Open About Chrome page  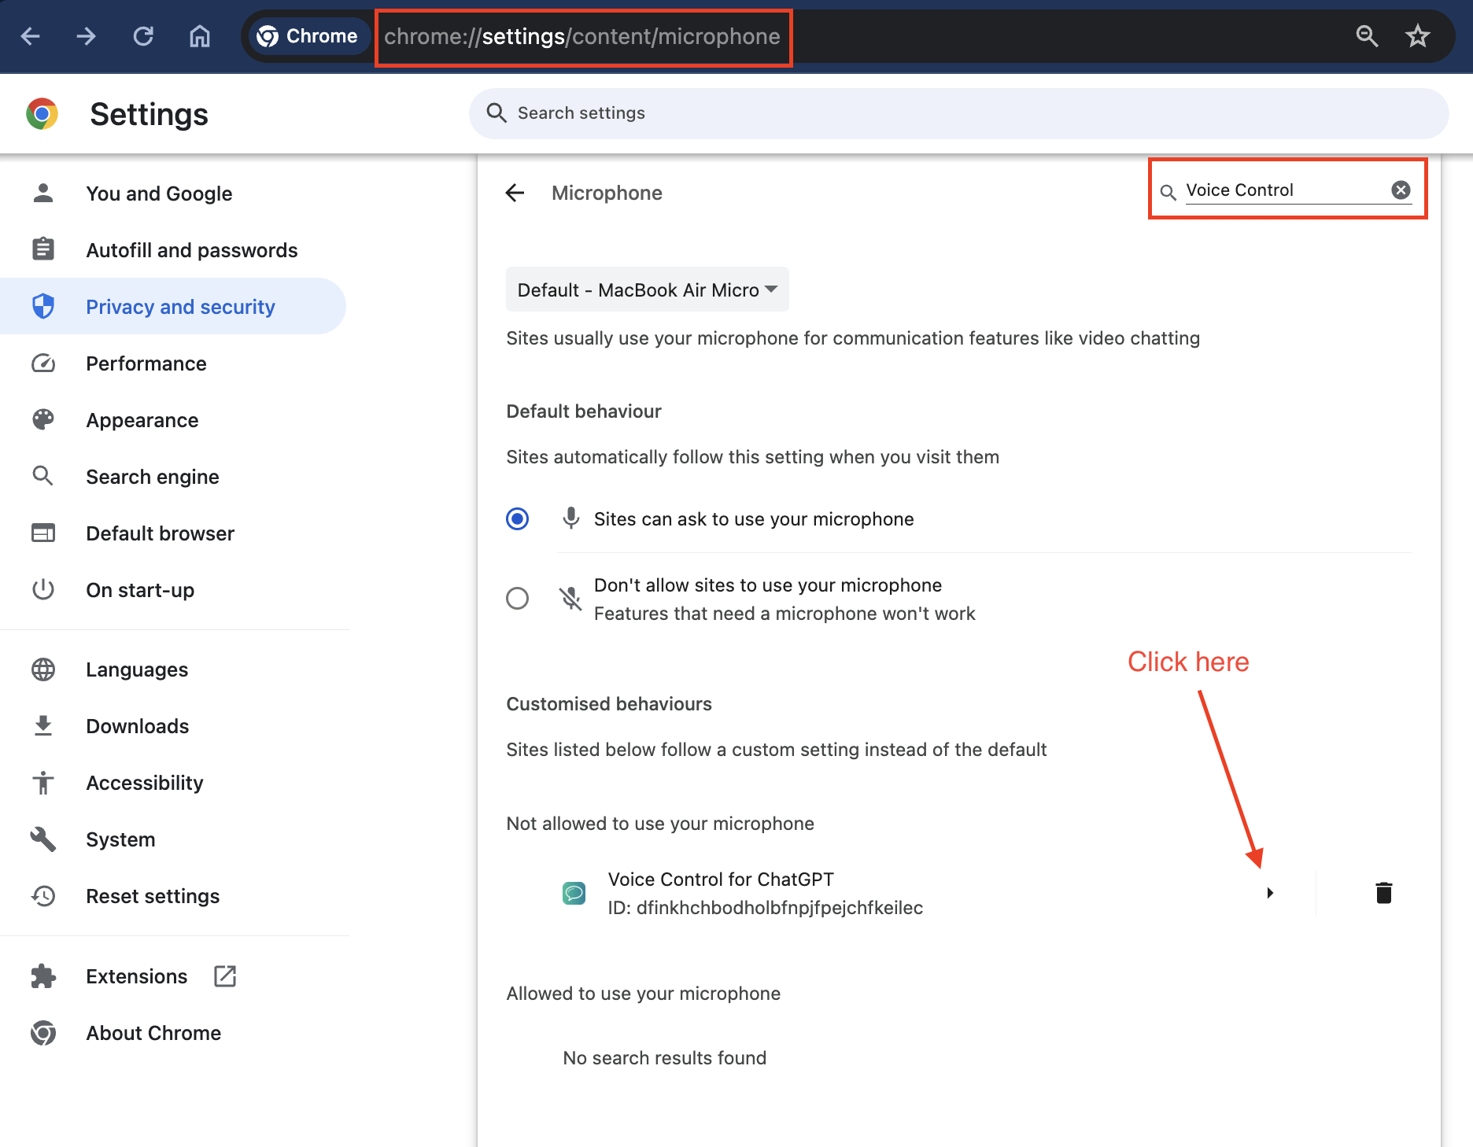coord(153,1033)
